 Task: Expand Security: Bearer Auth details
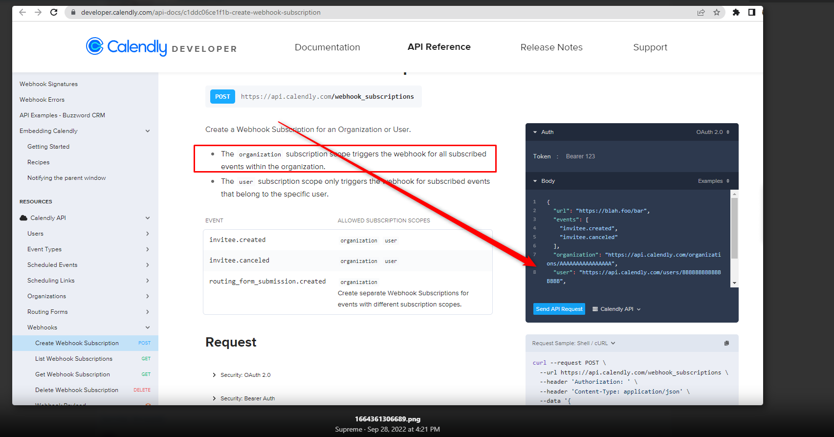(243, 398)
